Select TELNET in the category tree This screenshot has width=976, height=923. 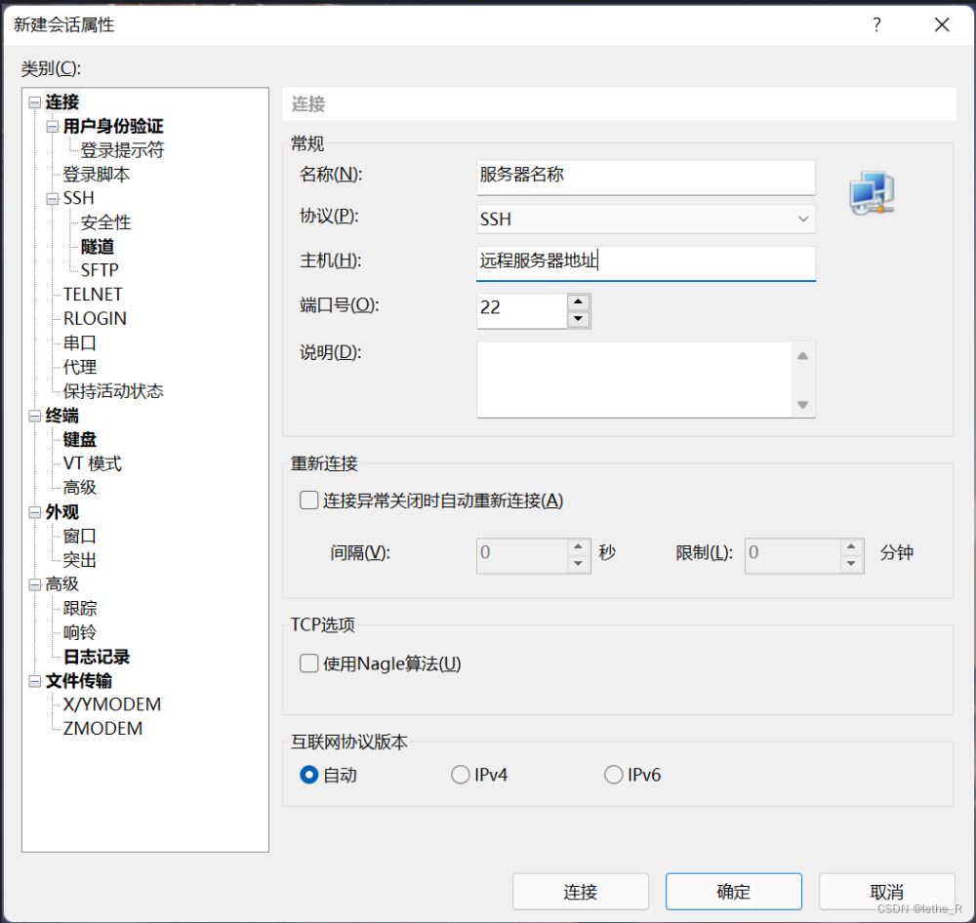tap(93, 295)
